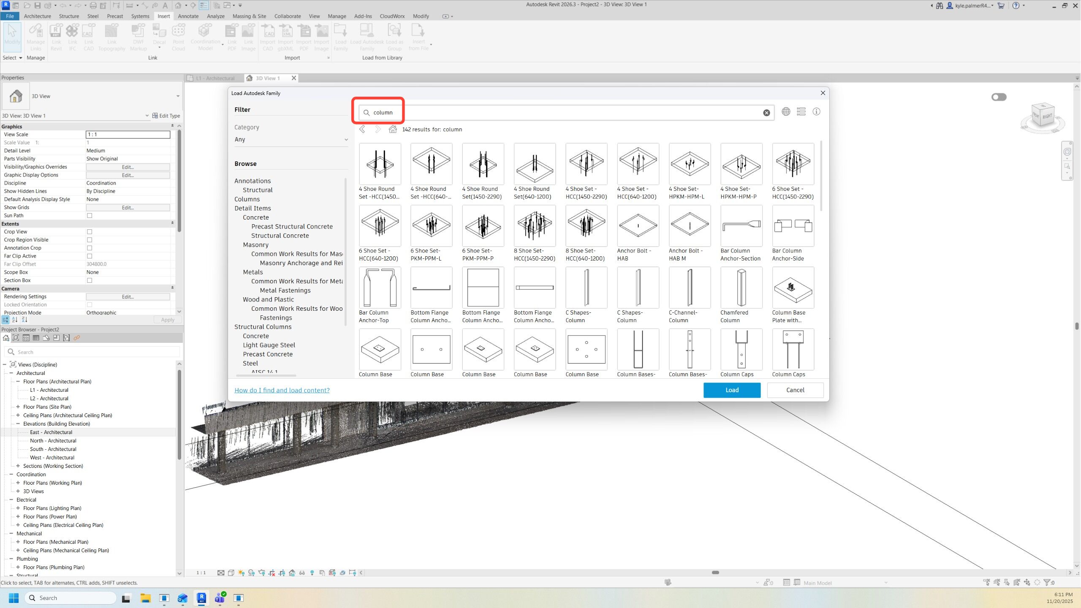The image size is (1081, 608).
Task: Click the globe language icon in dialog
Action: click(x=785, y=111)
